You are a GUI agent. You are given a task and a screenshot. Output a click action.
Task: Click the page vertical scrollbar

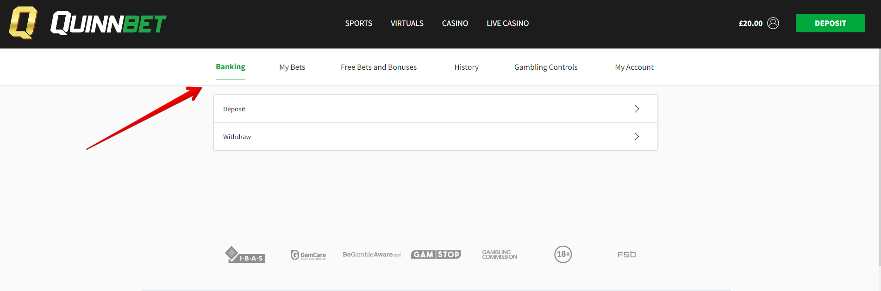tap(879, 157)
